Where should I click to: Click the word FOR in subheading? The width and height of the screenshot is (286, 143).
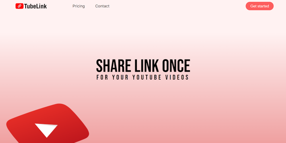pos(102,77)
